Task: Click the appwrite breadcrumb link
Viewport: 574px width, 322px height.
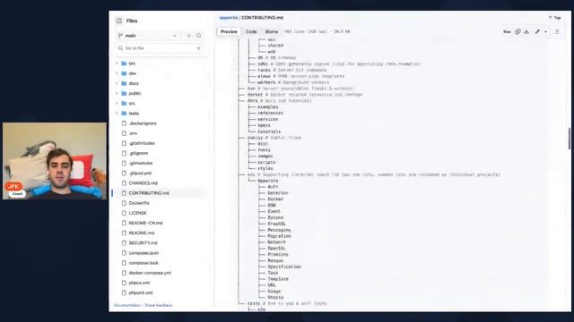Action: (x=229, y=18)
